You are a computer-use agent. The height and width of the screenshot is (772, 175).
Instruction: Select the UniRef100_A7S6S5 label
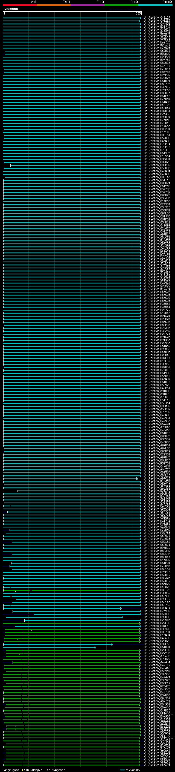(x=157, y=656)
